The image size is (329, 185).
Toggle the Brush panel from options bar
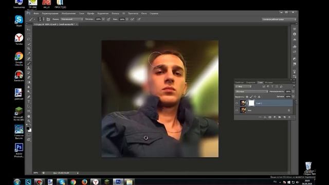pyautogui.click(x=48, y=19)
